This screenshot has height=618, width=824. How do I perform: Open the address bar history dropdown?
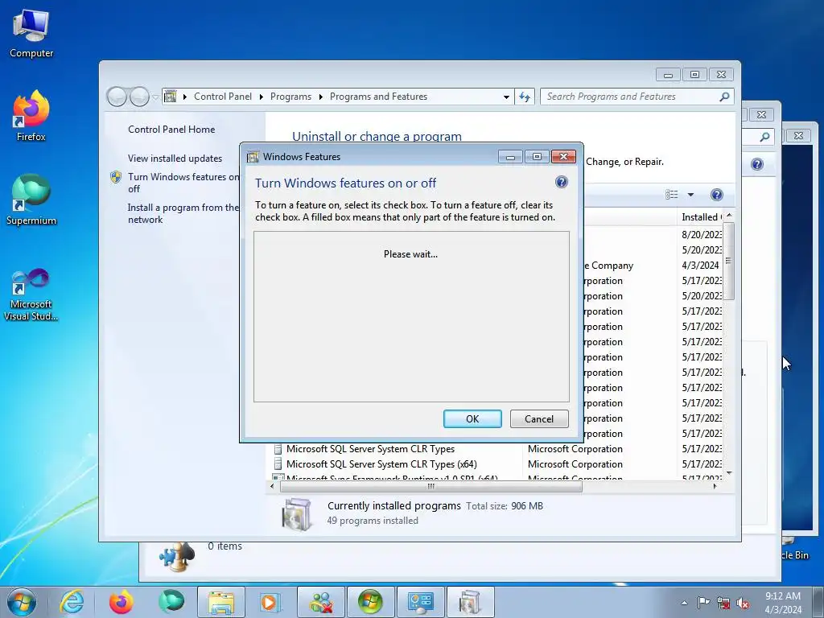506,97
